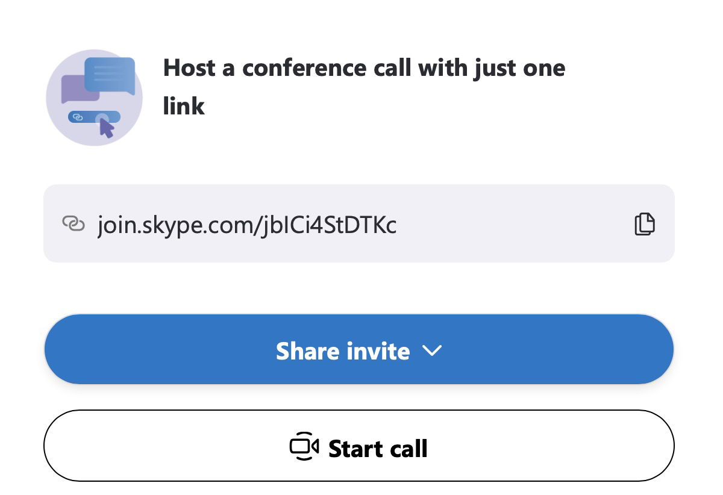Viewport: 723px width, 495px height.
Task: Click the "Start call" text label
Action: pos(378,449)
